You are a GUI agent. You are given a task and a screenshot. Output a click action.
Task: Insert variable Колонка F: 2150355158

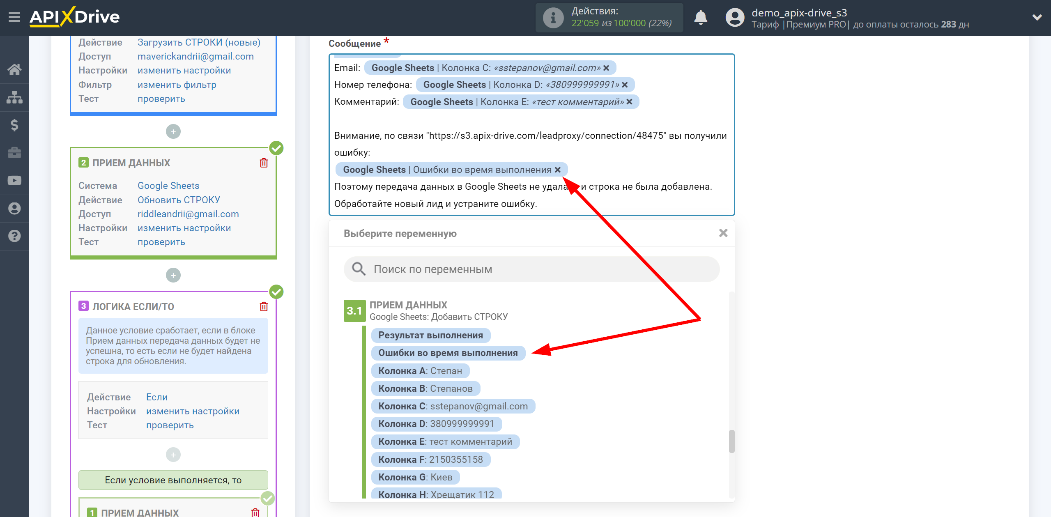click(x=430, y=460)
